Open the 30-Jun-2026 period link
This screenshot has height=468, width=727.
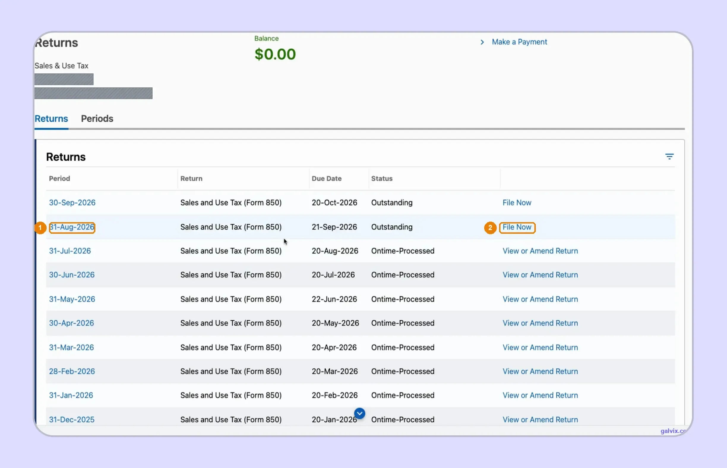point(72,275)
